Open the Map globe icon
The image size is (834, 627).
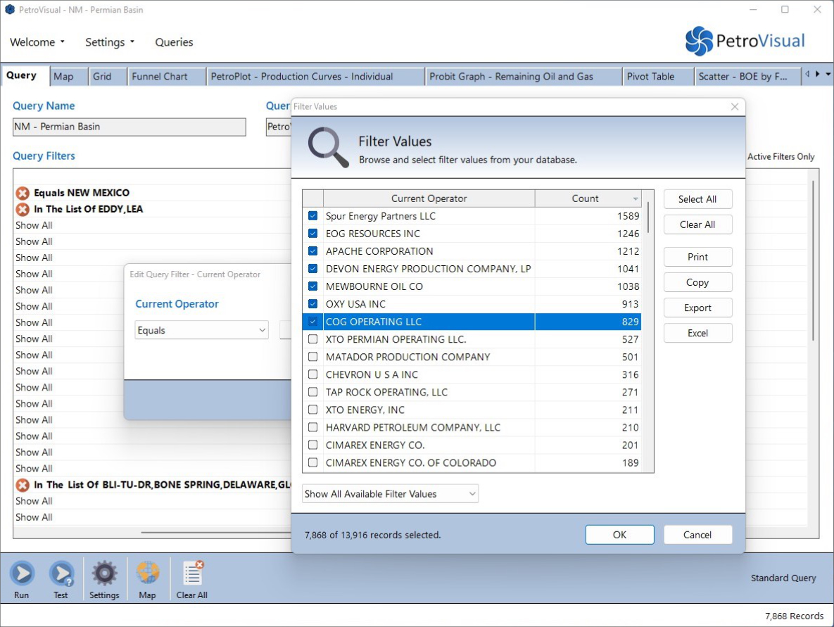pos(147,574)
